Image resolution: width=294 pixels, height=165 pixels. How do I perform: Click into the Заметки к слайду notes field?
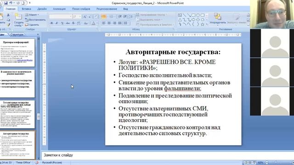pyautogui.click(x=167, y=155)
